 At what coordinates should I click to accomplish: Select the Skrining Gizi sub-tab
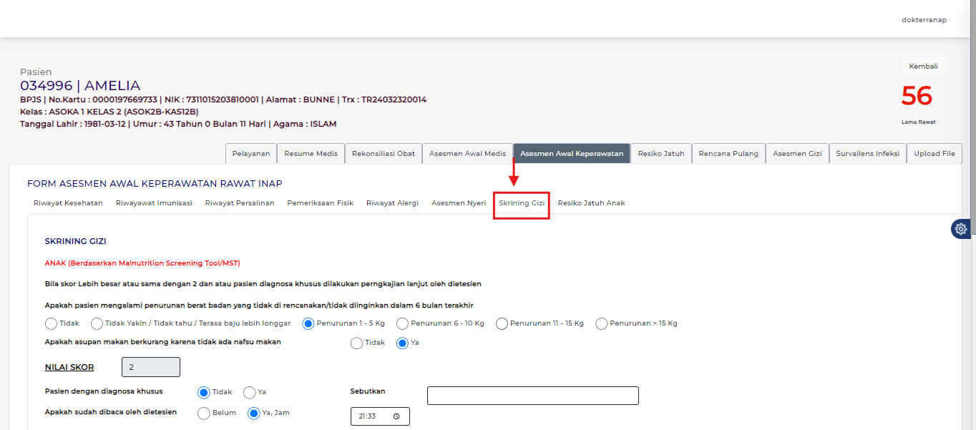522,203
